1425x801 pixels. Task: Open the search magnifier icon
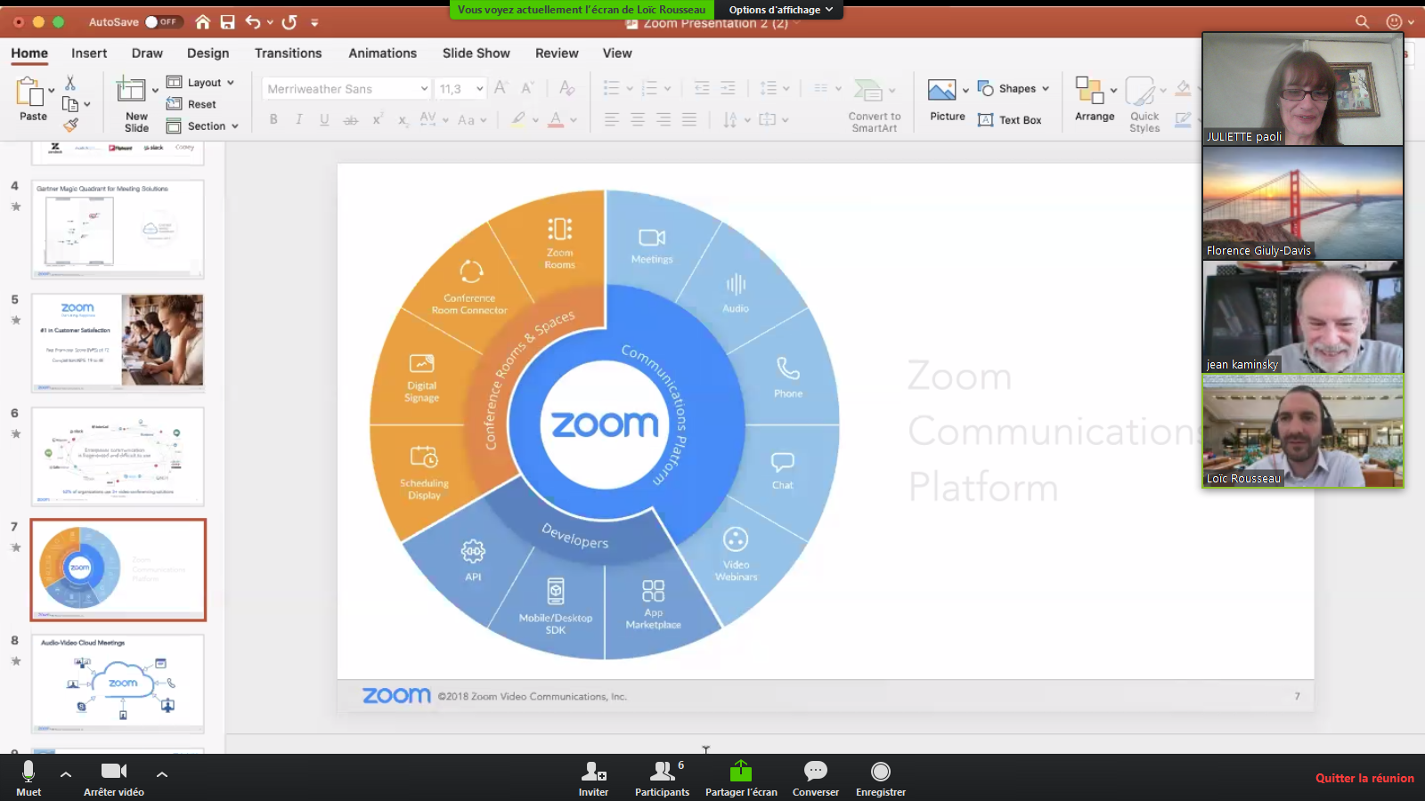tap(1362, 22)
